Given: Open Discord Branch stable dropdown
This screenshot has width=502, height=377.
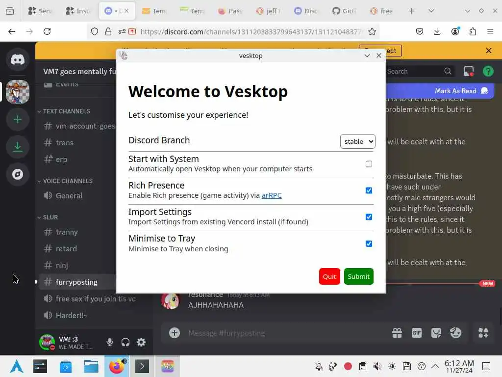Looking at the screenshot, I should (x=357, y=141).
